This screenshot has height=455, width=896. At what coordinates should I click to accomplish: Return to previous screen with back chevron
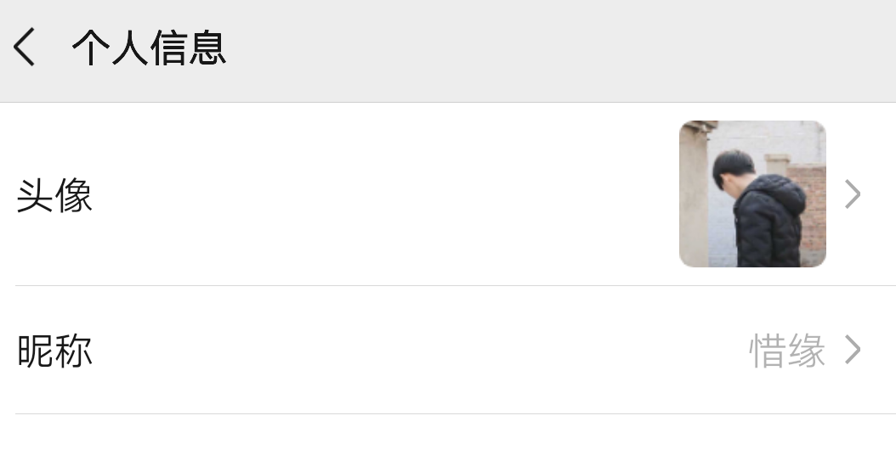pos(24,47)
